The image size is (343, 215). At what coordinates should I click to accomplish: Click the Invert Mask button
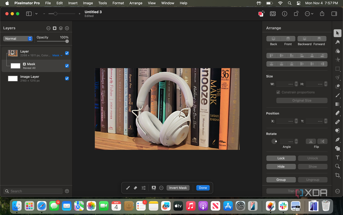click(178, 188)
